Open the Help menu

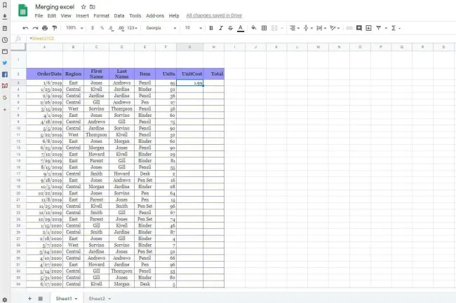174,15
